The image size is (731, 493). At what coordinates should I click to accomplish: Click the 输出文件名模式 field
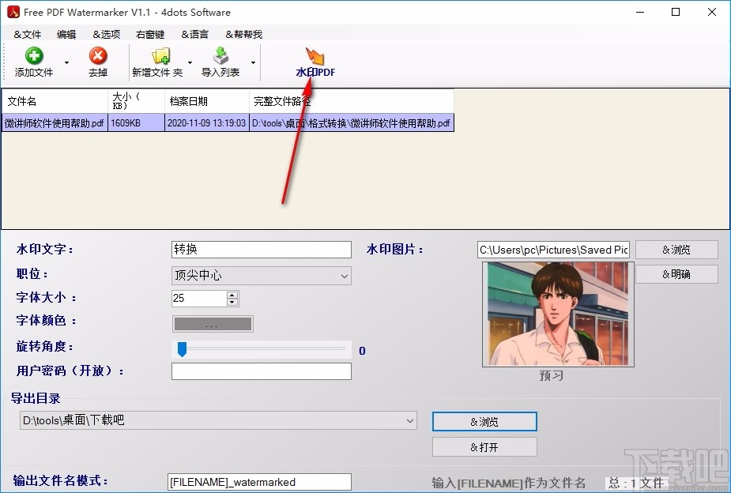[259, 482]
